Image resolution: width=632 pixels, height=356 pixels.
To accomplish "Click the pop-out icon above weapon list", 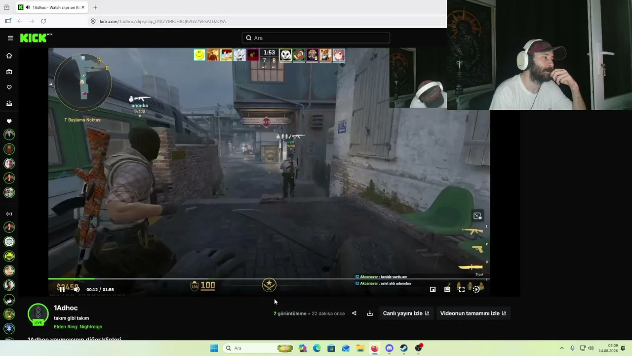I will click(x=477, y=216).
